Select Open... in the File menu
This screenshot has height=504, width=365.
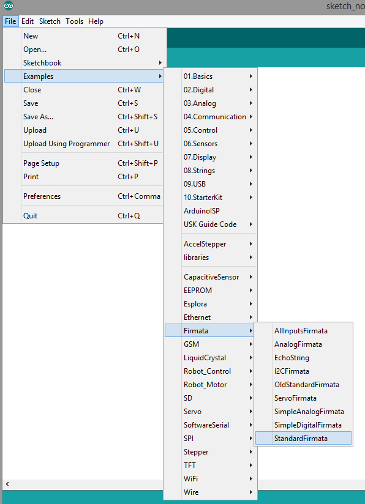(84, 50)
